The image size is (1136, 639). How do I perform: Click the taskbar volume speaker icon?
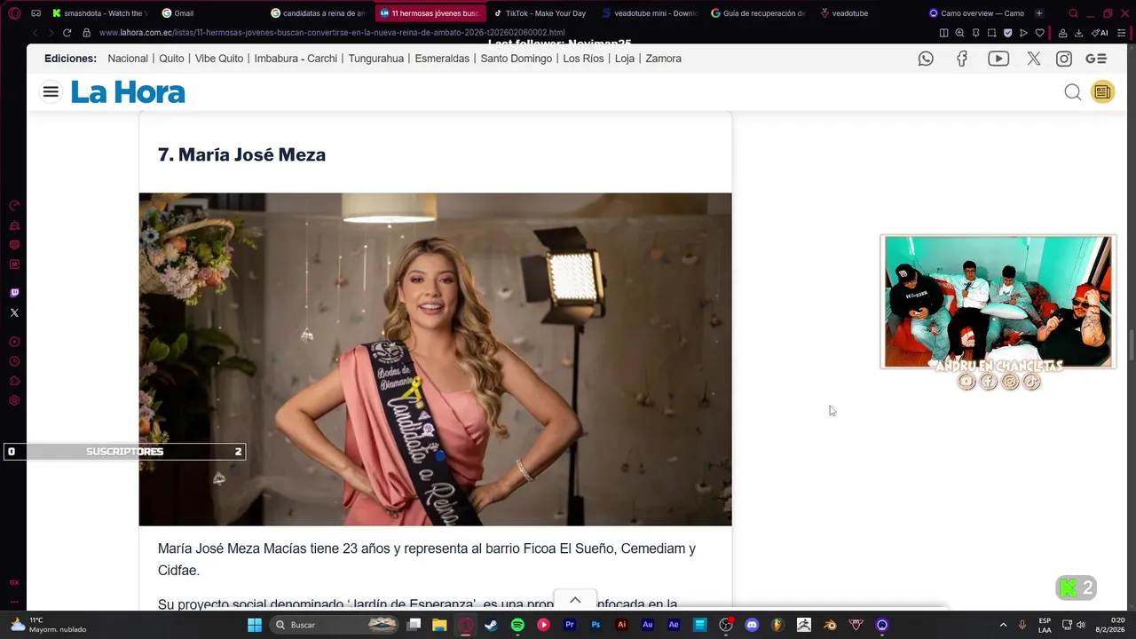[1081, 625]
